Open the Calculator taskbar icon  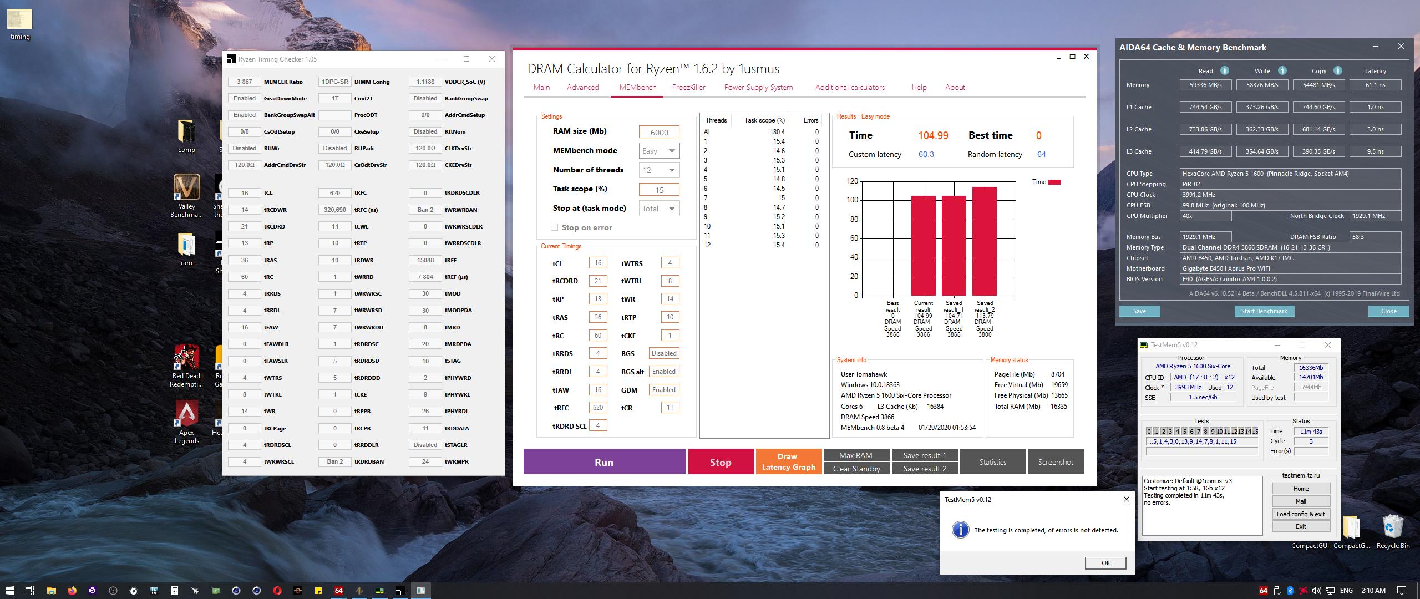pyautogui.click(x=174, y=590)
